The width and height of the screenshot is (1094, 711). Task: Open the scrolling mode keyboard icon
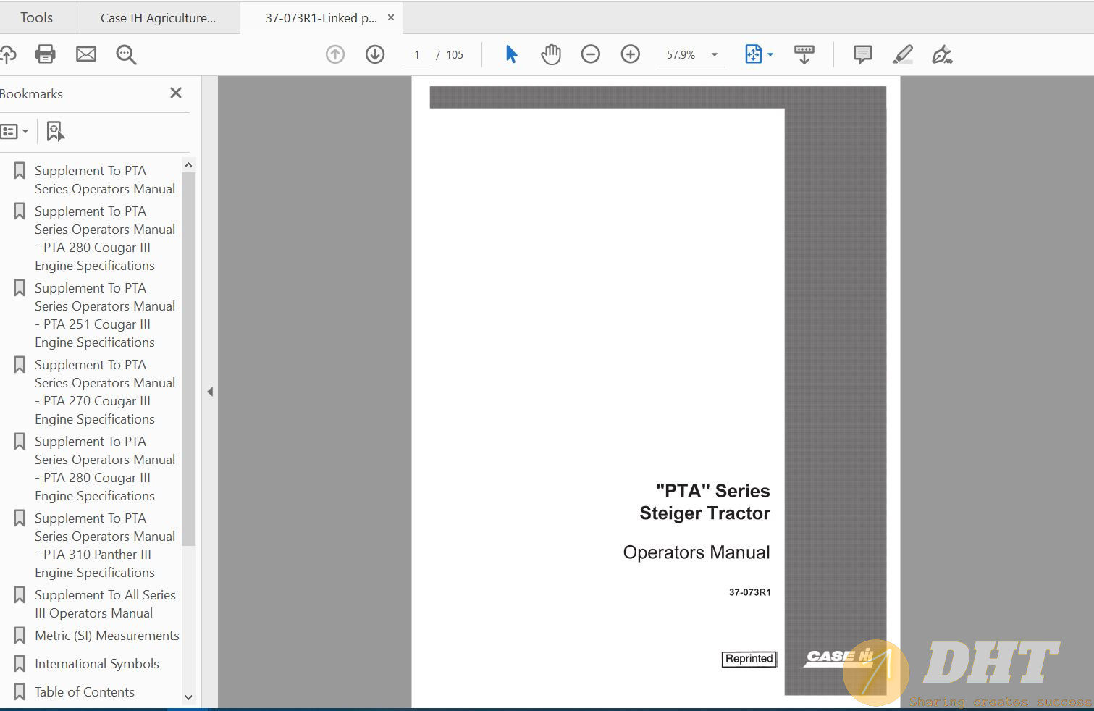pyautogui.click(x=804, y=54)
